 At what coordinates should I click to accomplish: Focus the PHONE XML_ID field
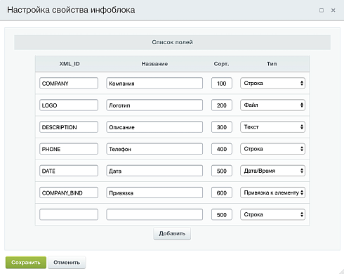[x=69, y=149]
